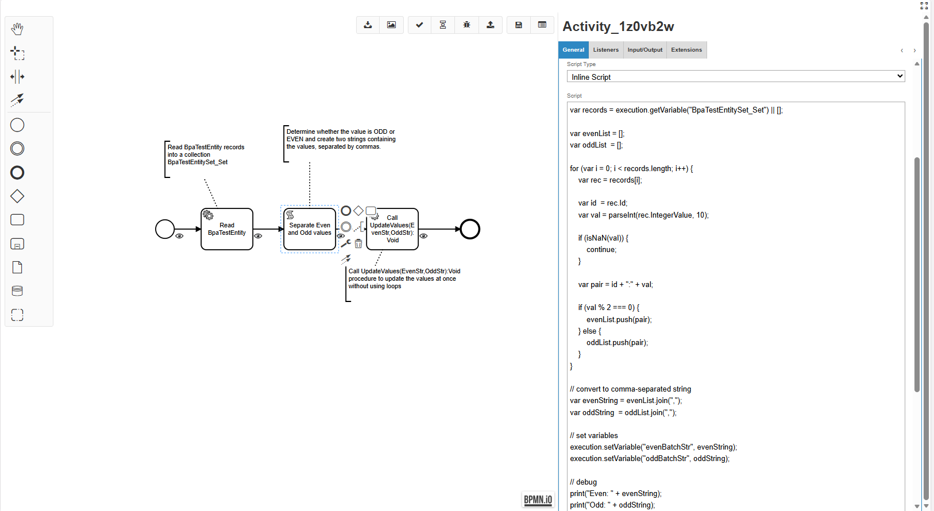This screenshot has width=934, height=511.
Task: Switch to the Extensions tab
Action: 686,50
